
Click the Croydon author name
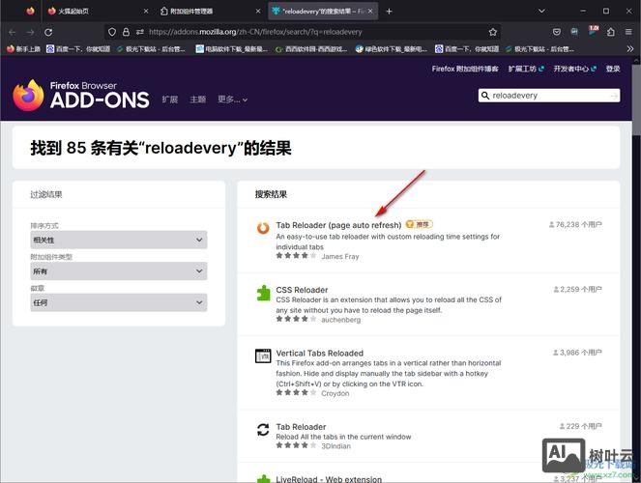click(335, 393)
